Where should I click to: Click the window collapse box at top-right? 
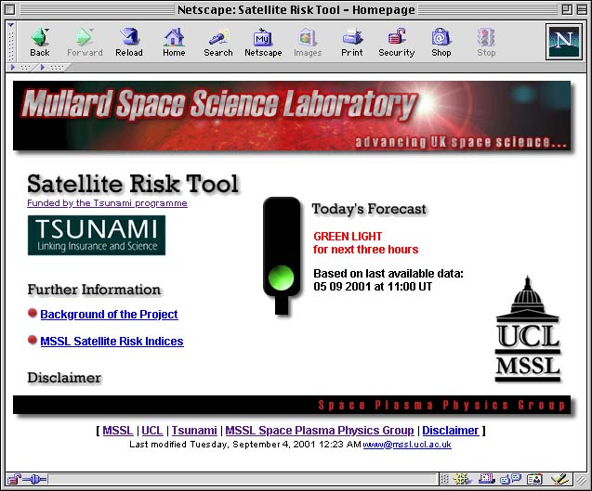pyautogui.click(x=582, y=9)
